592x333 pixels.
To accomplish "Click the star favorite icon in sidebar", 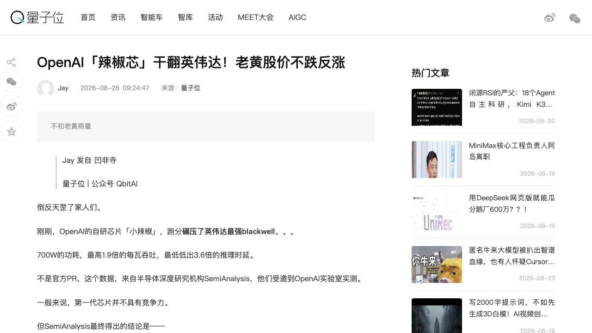I will point(12,132).
